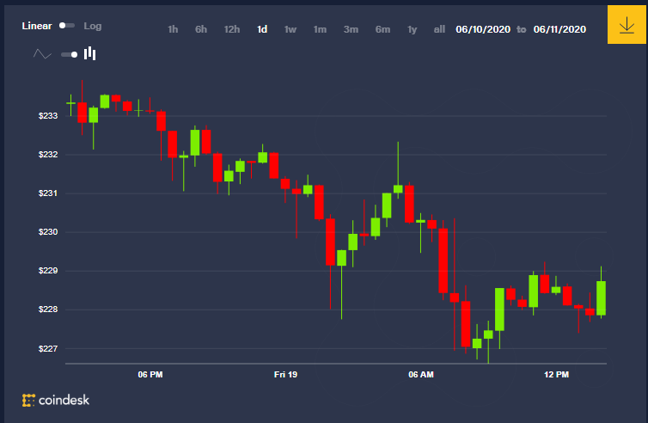Download chart using the yellow download icon
Screen dimensions: 648x423
point(627,25)
